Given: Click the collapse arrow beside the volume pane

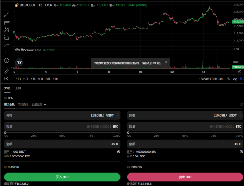Looking at the screenshot, I should pos(12,68).
